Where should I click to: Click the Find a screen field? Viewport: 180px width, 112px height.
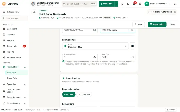tap(14, 18)
